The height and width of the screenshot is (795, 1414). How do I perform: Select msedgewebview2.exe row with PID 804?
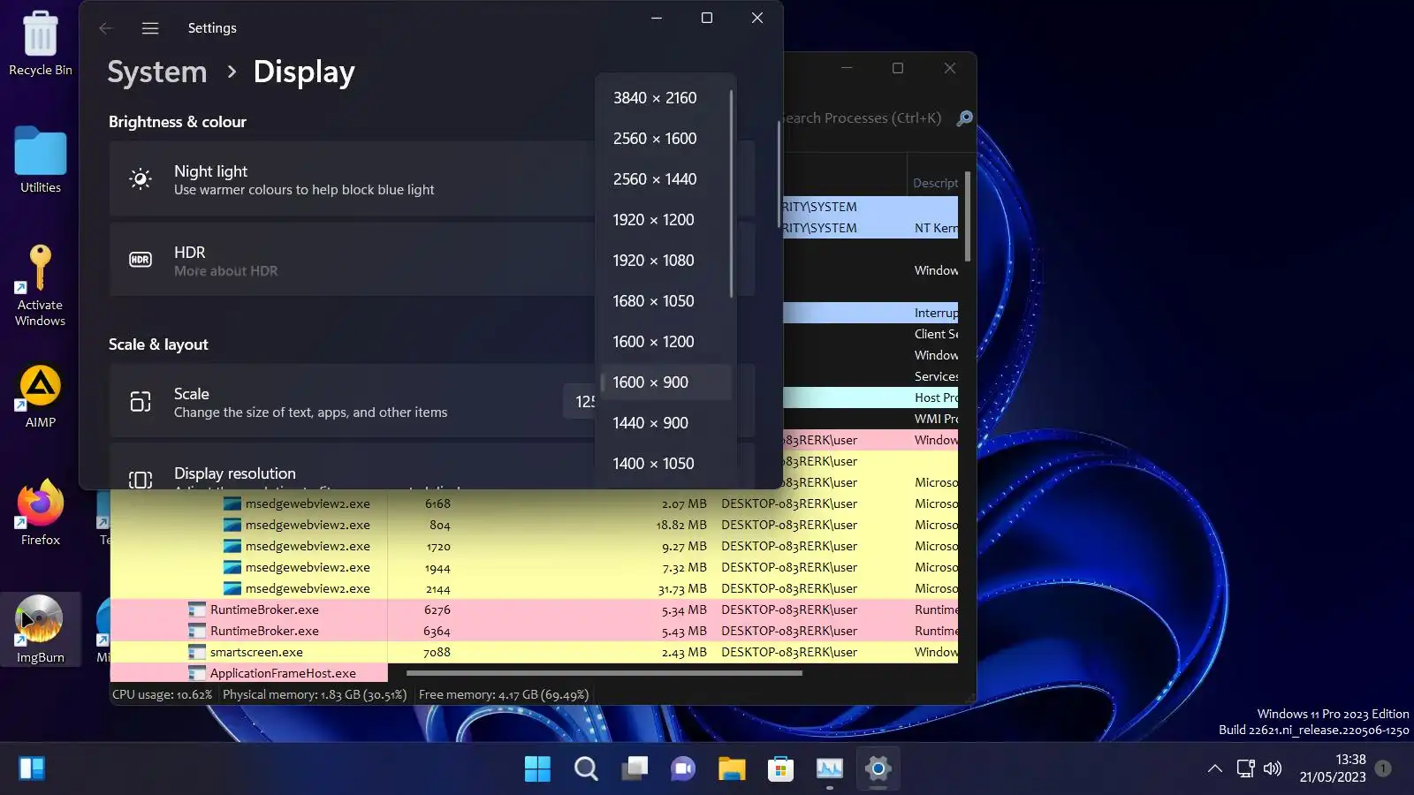pos(534,525)
